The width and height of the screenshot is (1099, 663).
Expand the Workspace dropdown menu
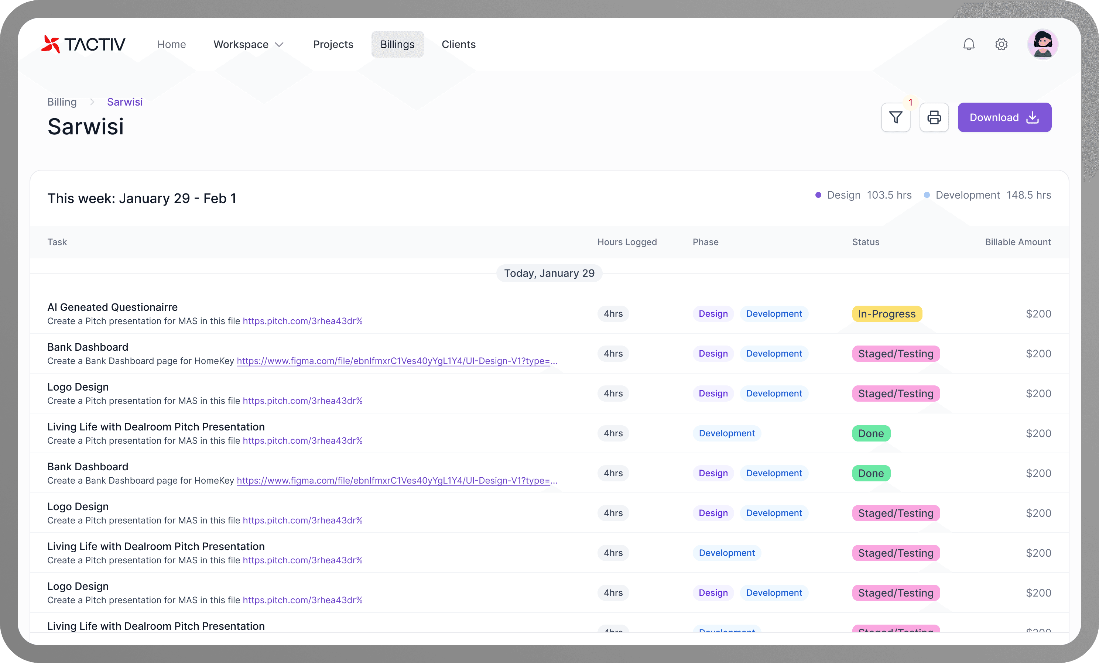point(249,44)
